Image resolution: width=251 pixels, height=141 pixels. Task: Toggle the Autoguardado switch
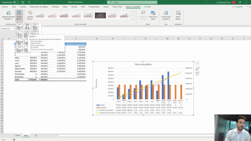(x=16, y=2)
